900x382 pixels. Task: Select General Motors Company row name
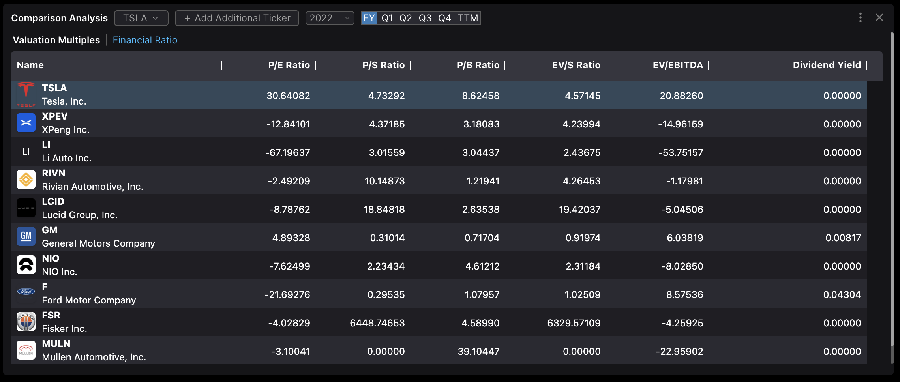[x=98, y=243]
